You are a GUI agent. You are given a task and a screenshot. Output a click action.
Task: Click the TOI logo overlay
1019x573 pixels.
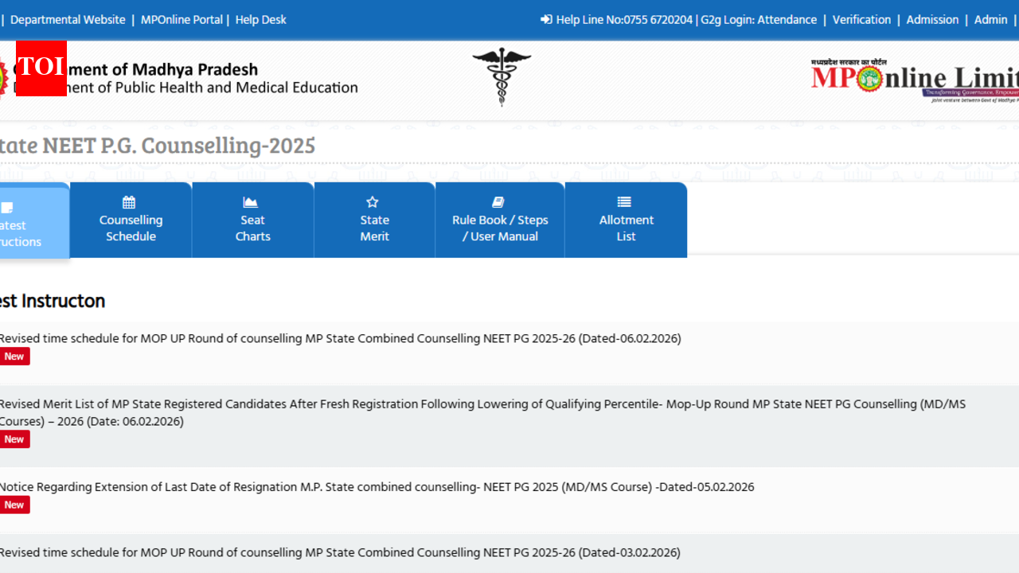point(41,69)
